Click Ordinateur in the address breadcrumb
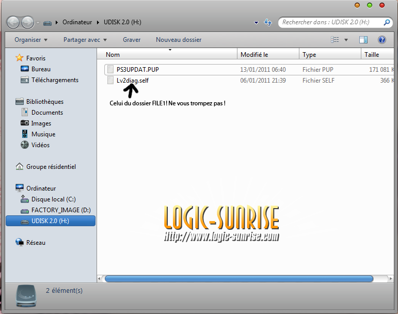Viewport: 398px width, 314px height. 77,22
